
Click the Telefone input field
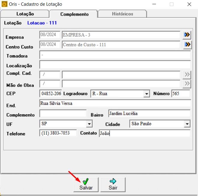click(58, 133)
